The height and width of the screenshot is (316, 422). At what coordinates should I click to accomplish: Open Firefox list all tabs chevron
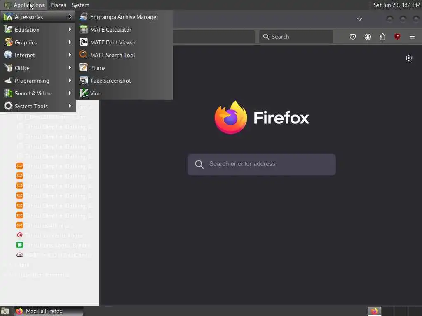pyautogui.click(x=359, y=19)
